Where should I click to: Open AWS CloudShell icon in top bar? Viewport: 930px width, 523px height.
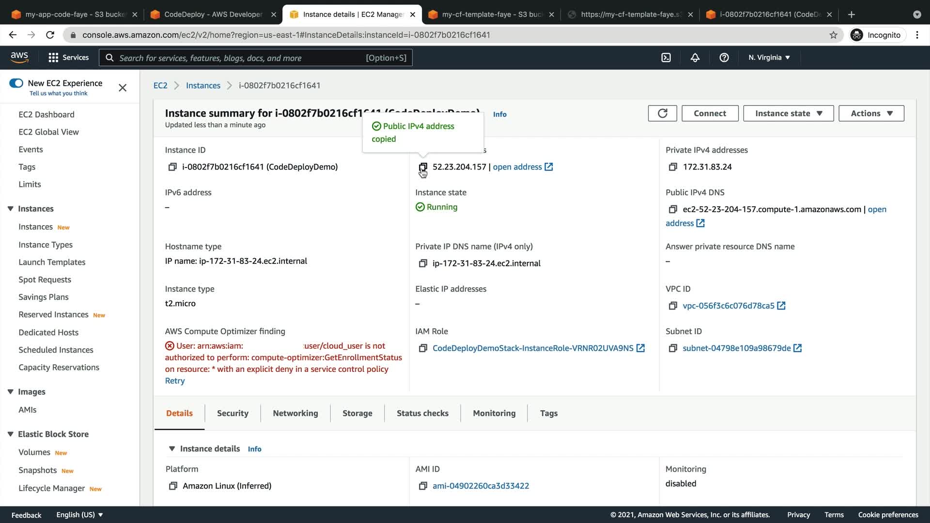(666, 58)
